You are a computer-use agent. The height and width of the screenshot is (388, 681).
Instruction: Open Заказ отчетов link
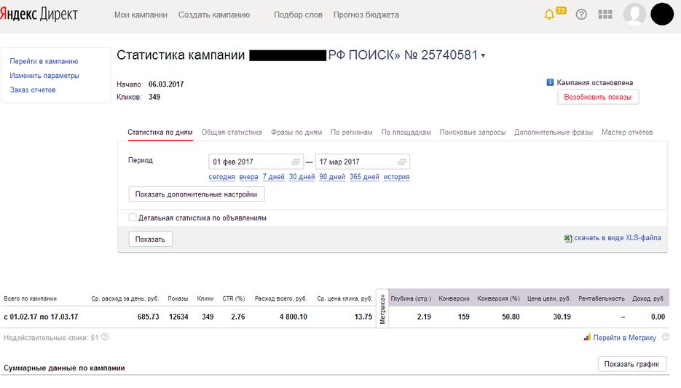(x=33, y=90)
